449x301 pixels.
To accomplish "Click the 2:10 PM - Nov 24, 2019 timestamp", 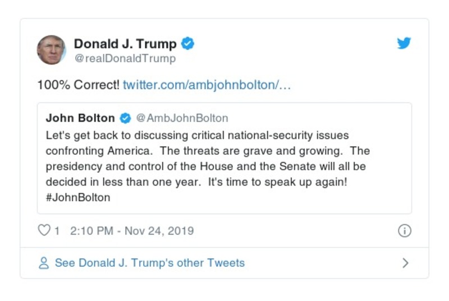I will [132, 230].
